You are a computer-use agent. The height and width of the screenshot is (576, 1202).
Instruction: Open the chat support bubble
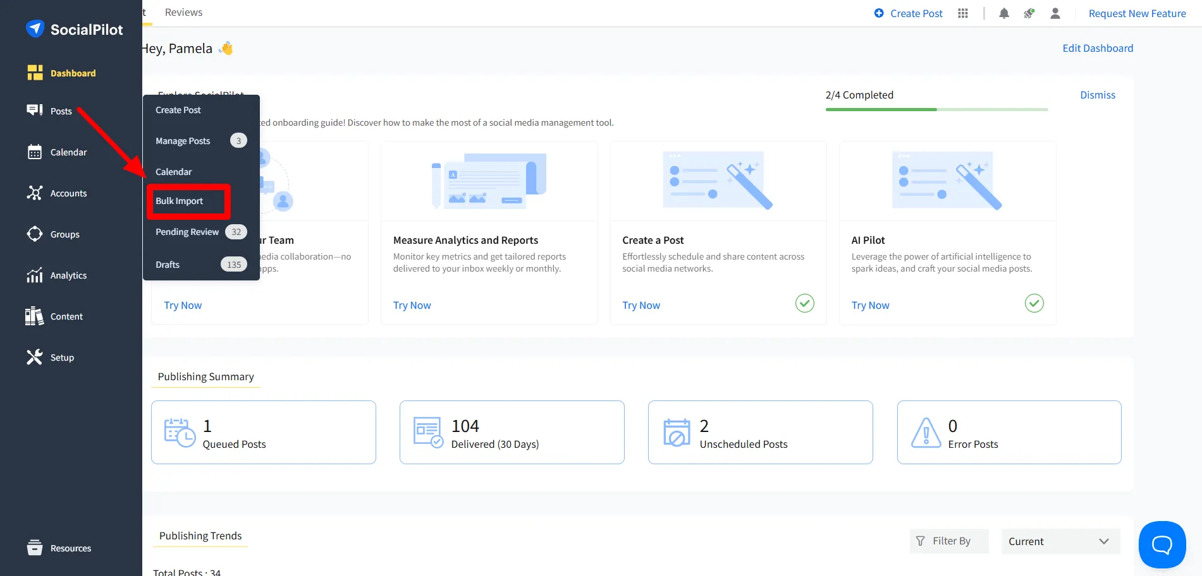1162,544
